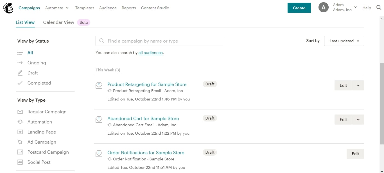Open the Sort by Last updated dropdown
Screen dimensions: 384x173
344,41
